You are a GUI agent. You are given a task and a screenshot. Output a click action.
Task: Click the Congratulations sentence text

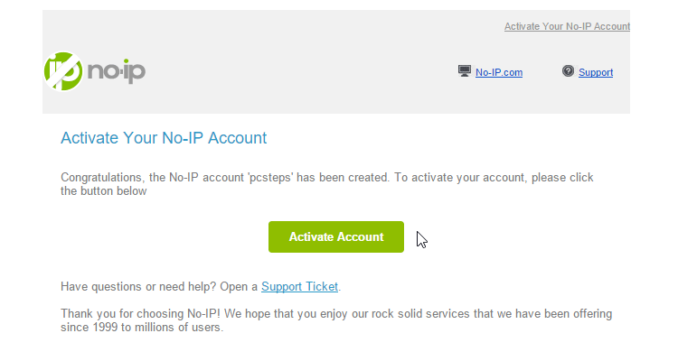pos(225,178)
